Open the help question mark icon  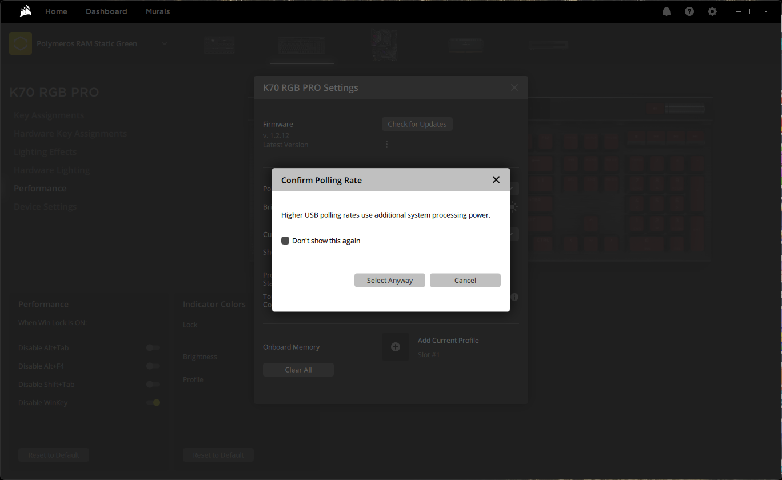(x=689, y=11)
